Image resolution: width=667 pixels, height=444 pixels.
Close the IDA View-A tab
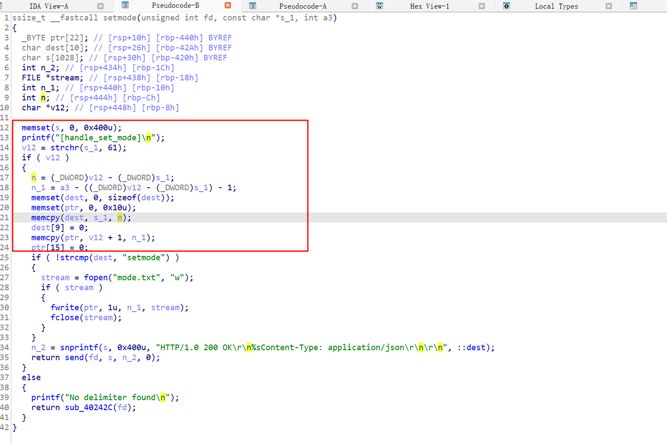(x=101, y=6)
